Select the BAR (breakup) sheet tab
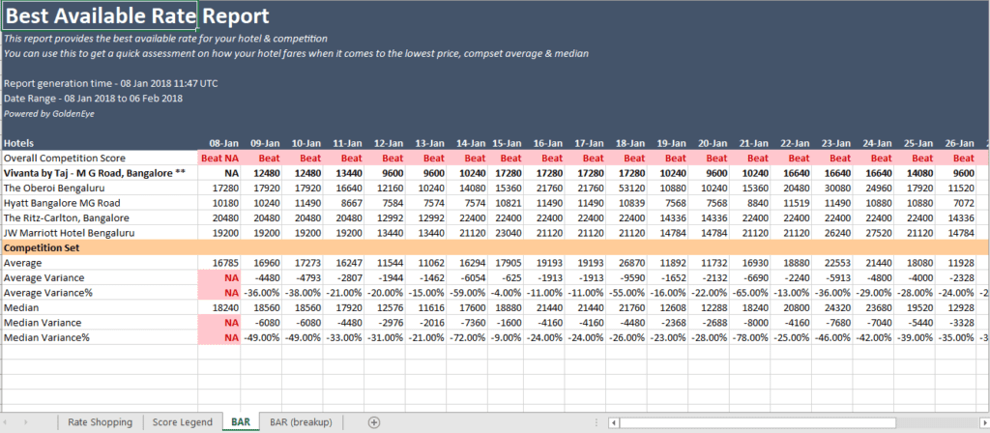Viewport: 990px width, 433px height. [x=301, y=422]
